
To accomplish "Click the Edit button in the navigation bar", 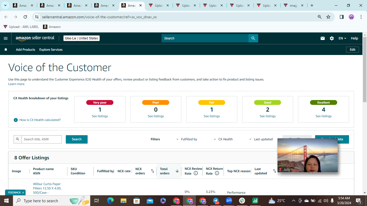I will click(352, 50).
